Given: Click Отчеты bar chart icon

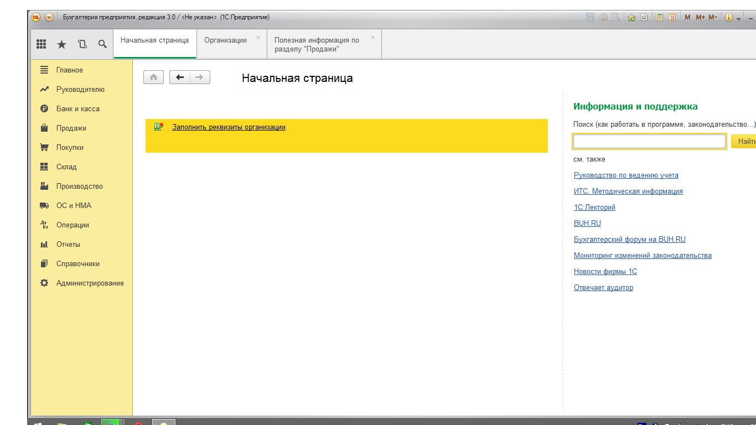Looking at the screenshot, I should click(x=44, y=244).
